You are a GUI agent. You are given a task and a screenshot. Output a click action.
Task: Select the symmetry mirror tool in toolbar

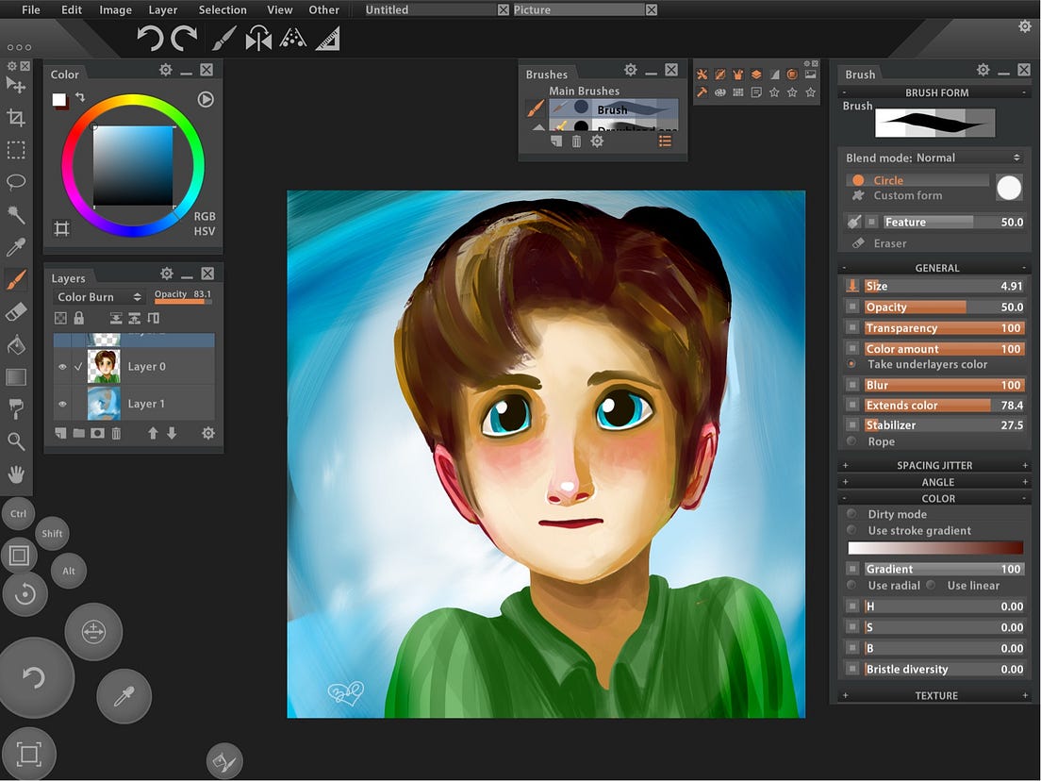pyautogui.click(x=258, y=38)
